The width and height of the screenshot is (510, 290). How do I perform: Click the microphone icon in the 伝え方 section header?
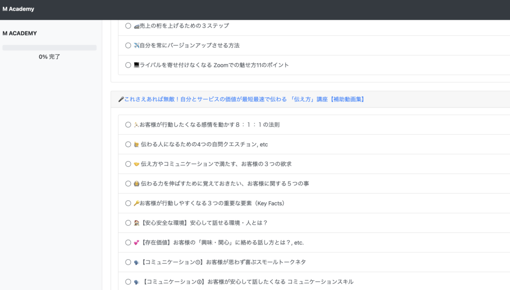(x=121, y=99)
